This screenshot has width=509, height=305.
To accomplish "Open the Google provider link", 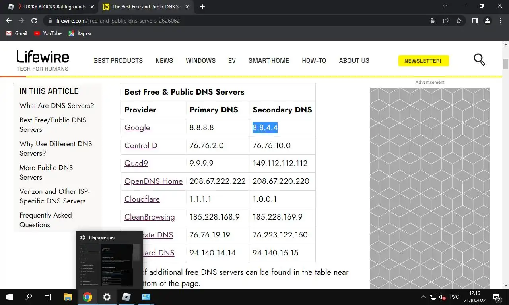I will [137, 127].
